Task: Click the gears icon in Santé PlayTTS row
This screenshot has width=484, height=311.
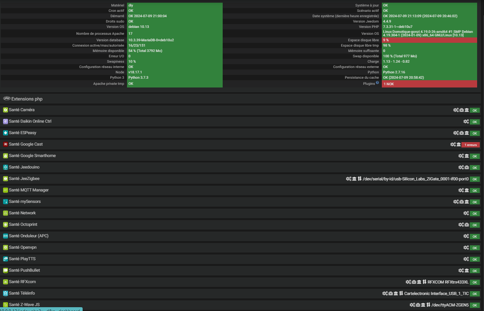Action: tap(466, 259)
